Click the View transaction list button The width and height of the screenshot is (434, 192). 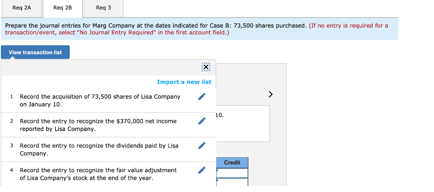tap(36, 52)
